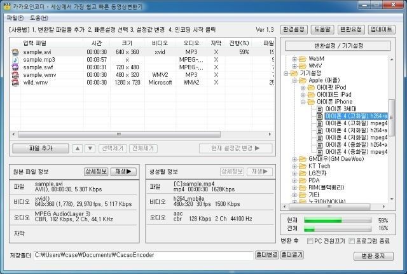Enable PC 전원끄기 after conversion
Image resolution: width=407 pixels, height=274 pixels.
(x=310, y=241)
